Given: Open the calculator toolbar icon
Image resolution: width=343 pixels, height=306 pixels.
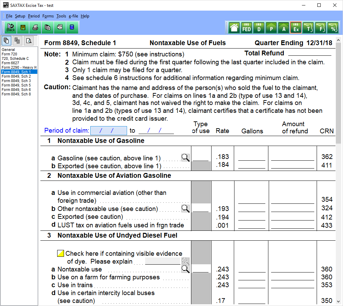Looking at the screenshot, I should coord(72,27).
